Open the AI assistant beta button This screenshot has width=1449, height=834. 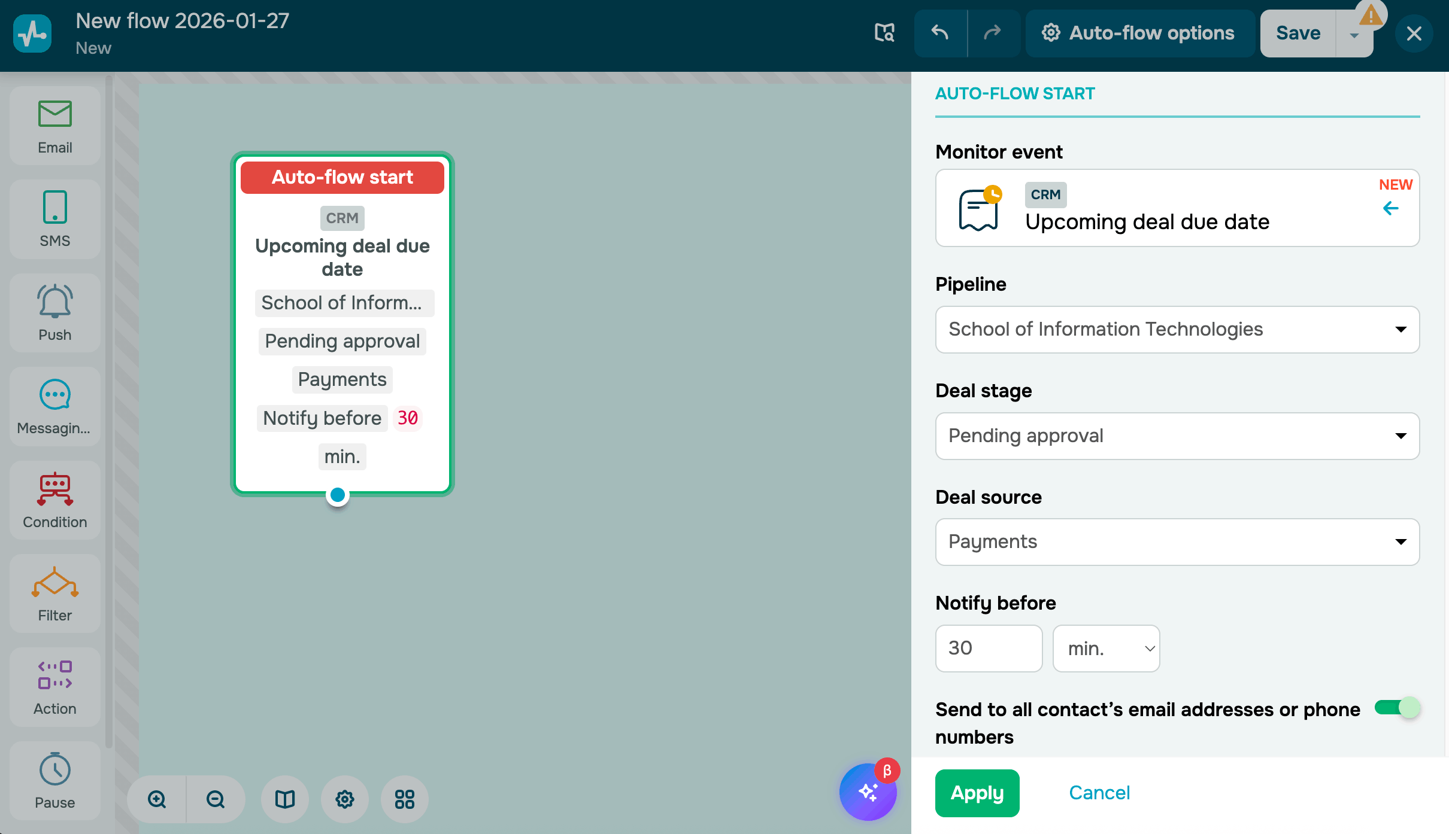(868, 792)
